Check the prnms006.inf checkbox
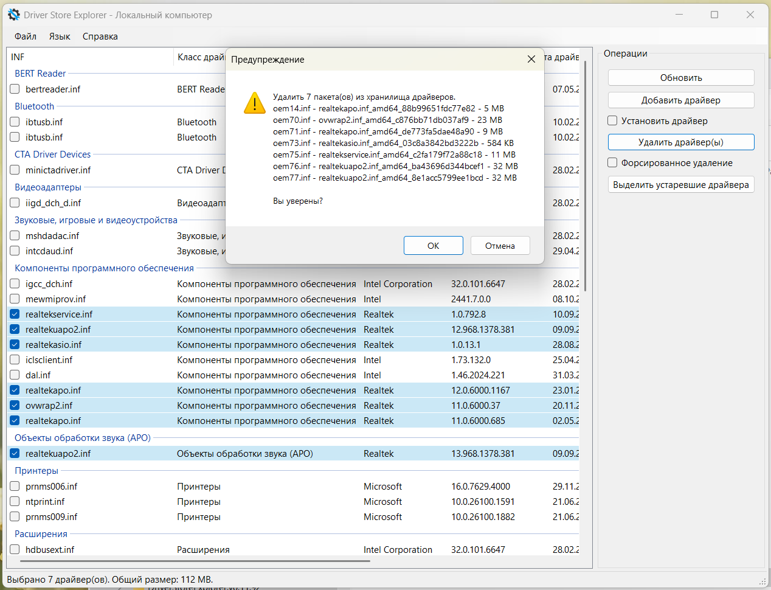Screen dimensions: 771x590 [15, 487]
